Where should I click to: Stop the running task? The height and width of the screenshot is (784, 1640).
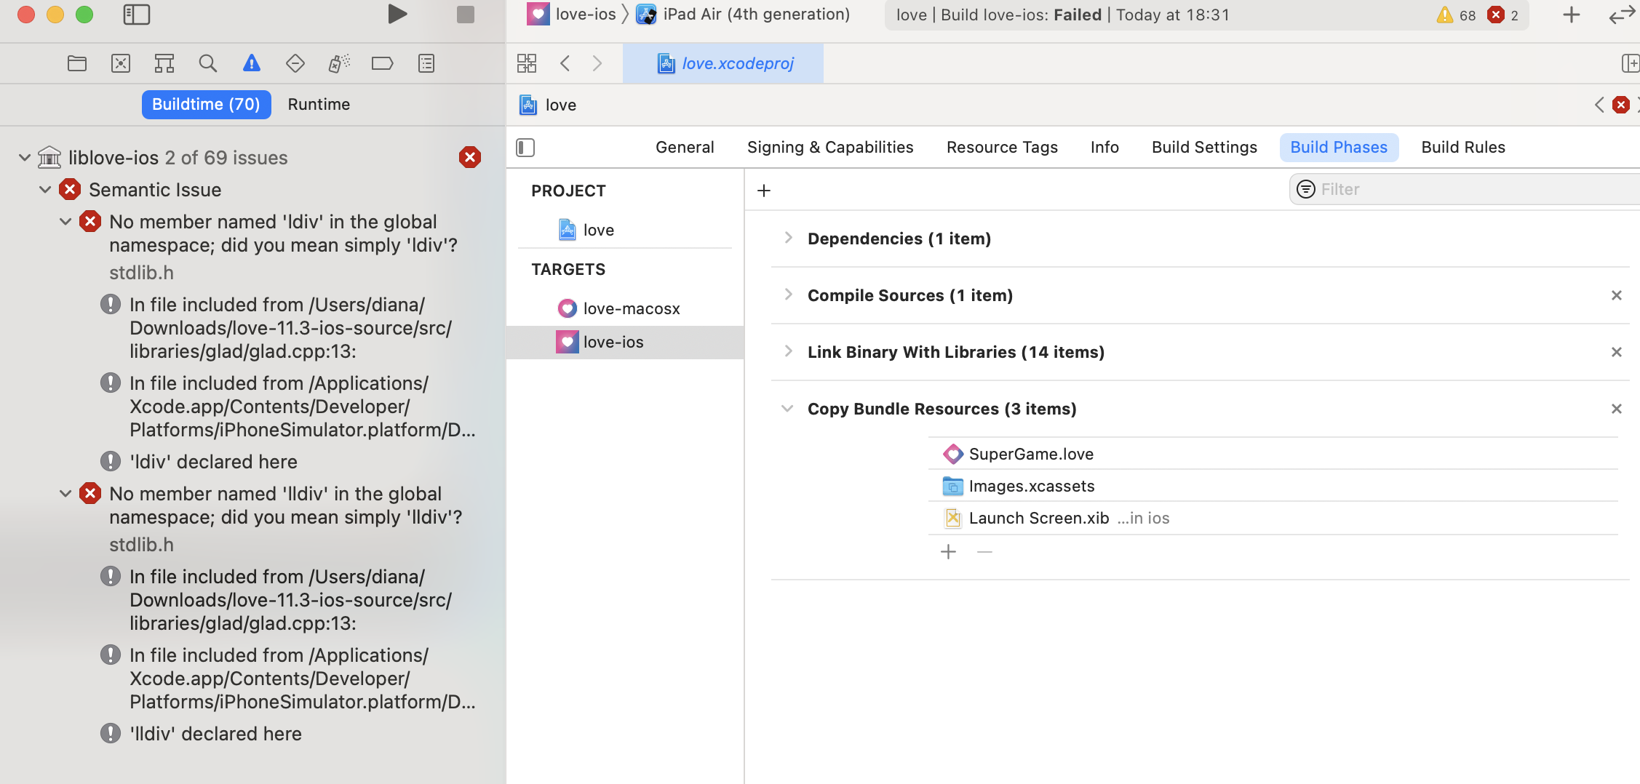(x=466, y=15)
